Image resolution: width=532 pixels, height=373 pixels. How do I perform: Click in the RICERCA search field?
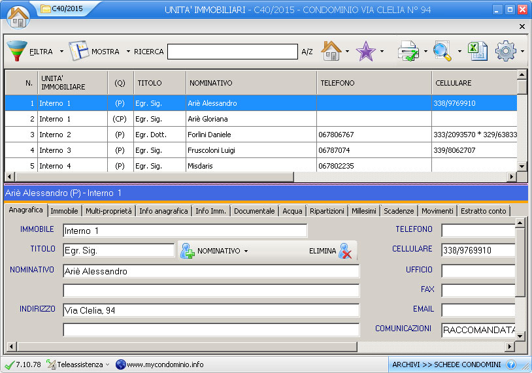(232, 52)
